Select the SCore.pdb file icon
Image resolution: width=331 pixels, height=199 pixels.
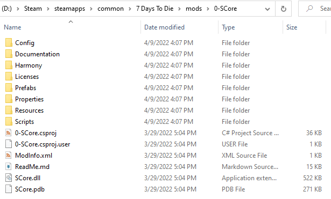pos(9,189)
